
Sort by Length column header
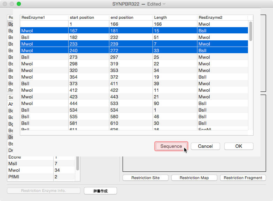[x=175, y=17]
